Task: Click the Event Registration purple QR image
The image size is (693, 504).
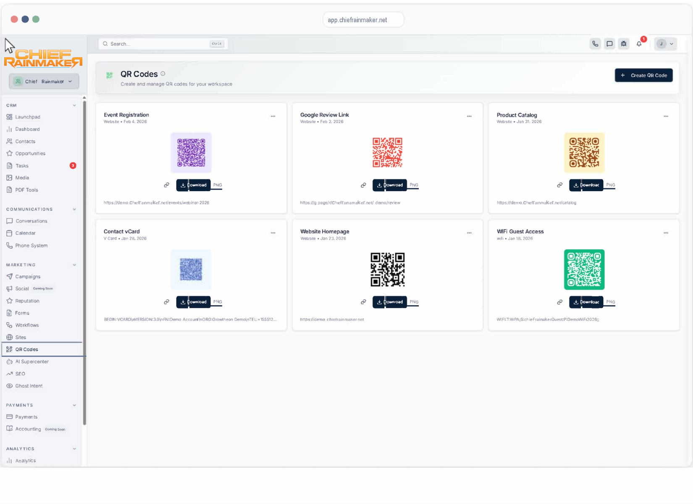Action: (191, 152)
